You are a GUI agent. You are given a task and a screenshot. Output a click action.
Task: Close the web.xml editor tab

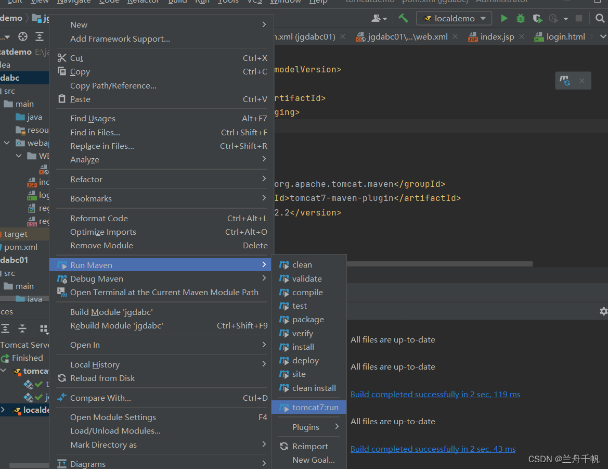click(x=455, y=36)
